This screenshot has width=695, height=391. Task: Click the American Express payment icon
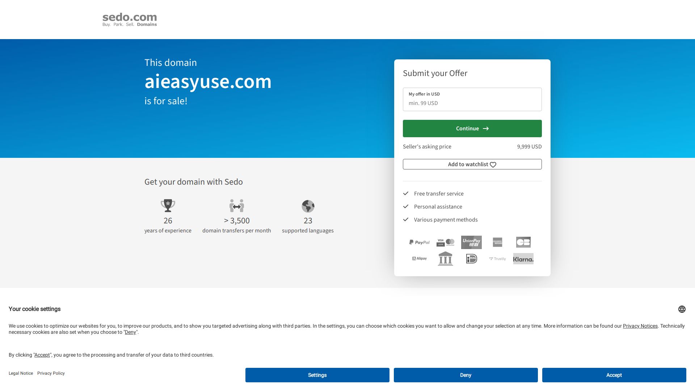(x=497, y=242)
